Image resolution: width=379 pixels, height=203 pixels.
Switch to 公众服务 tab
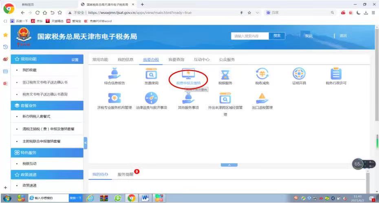coord(227,60)
